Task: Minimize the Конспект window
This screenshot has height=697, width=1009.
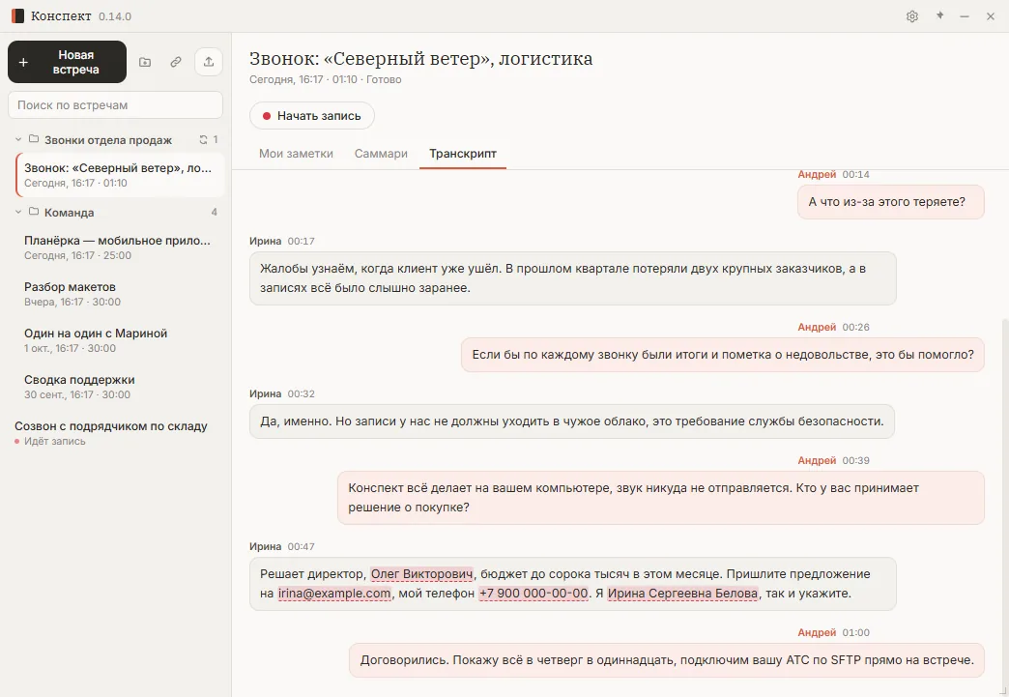Action: tap(964, 16)
